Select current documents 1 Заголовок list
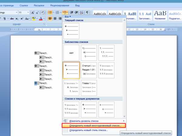Screen dimensions: 182x136 71,109
